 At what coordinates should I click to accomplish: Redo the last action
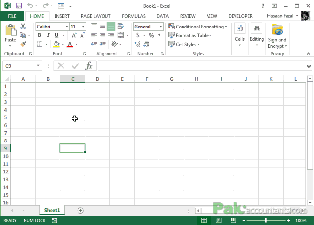[46, 5]
